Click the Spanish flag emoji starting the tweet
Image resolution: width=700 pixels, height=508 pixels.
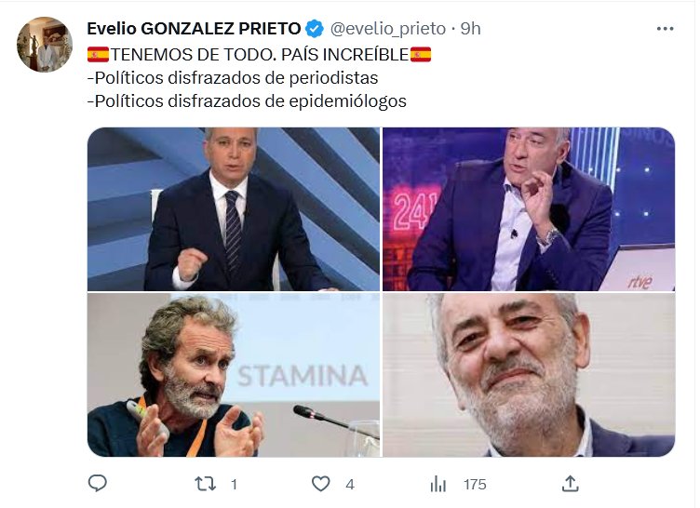coord(98,54)
